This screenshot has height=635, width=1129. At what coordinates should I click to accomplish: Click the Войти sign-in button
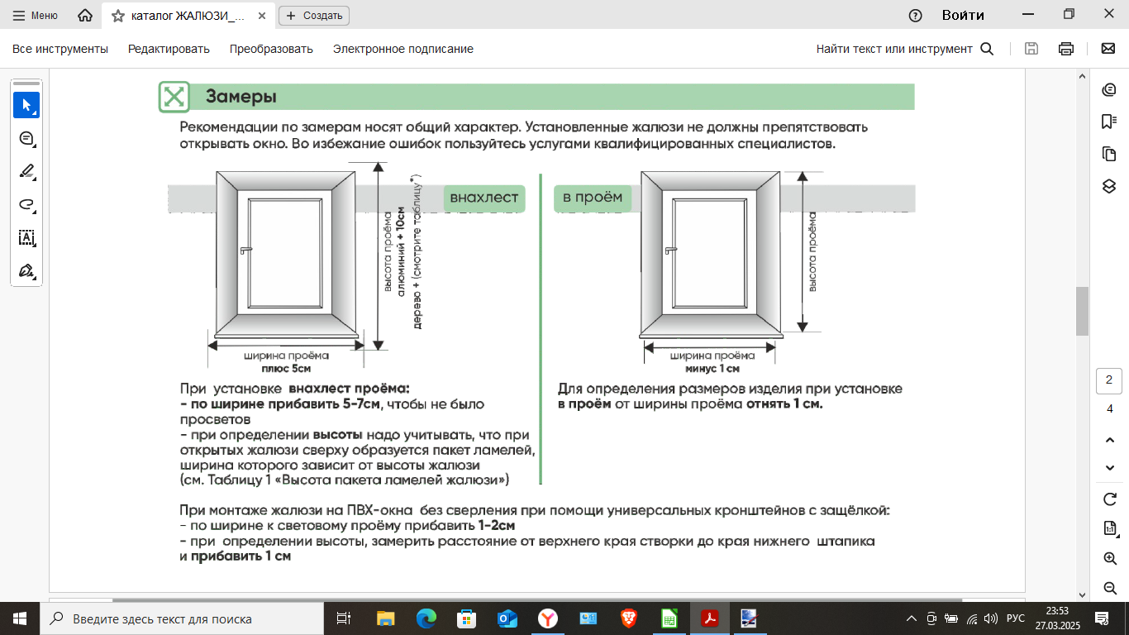click(x=963, y=15)
